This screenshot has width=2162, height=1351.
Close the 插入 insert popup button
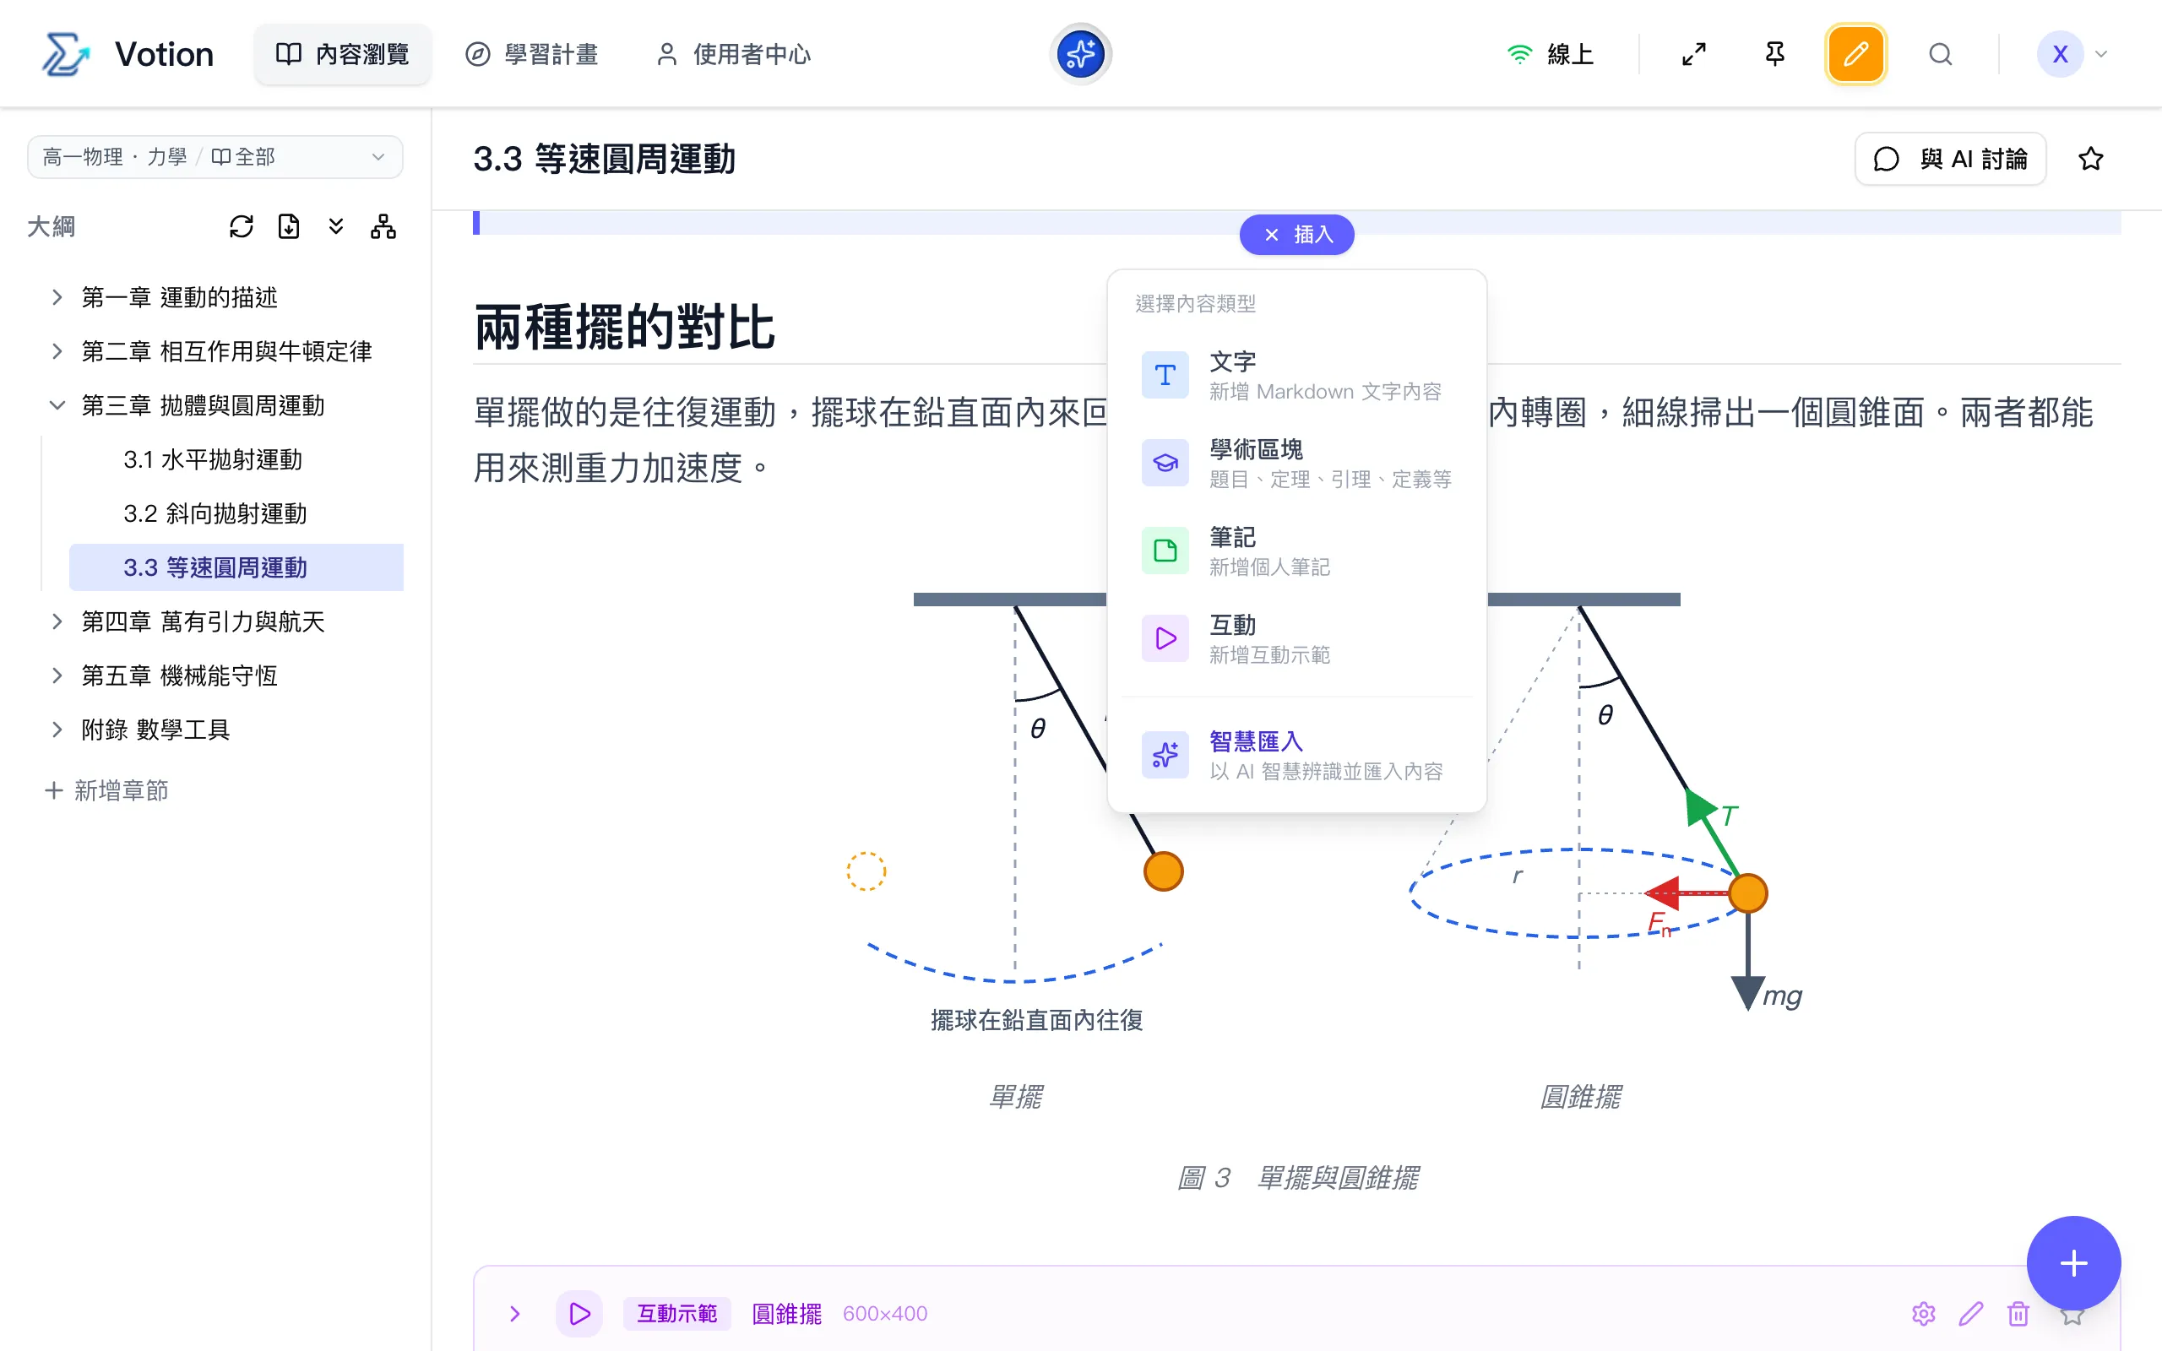[x=1296, y=235]
